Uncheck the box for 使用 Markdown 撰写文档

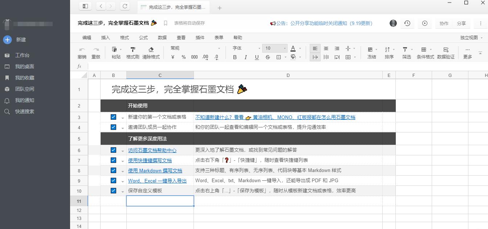click(114, 170)
